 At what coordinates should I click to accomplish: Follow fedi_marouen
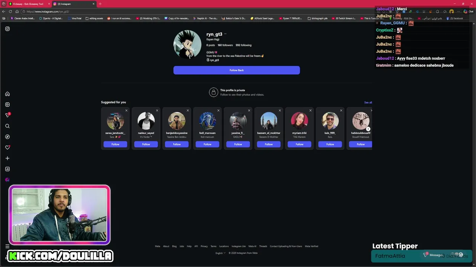click(208, 144)
